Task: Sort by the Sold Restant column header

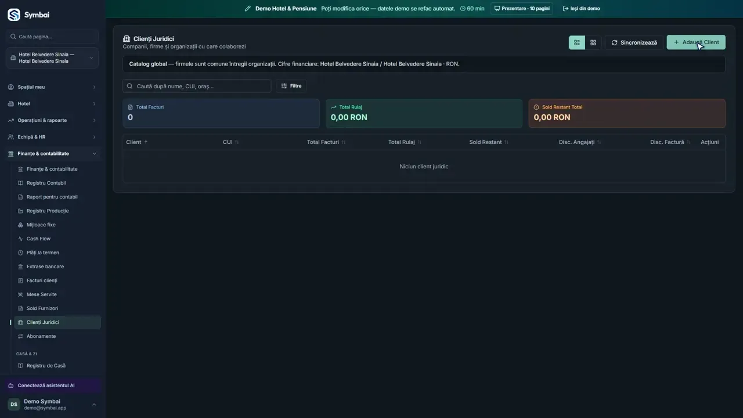Action: (489, 142)
